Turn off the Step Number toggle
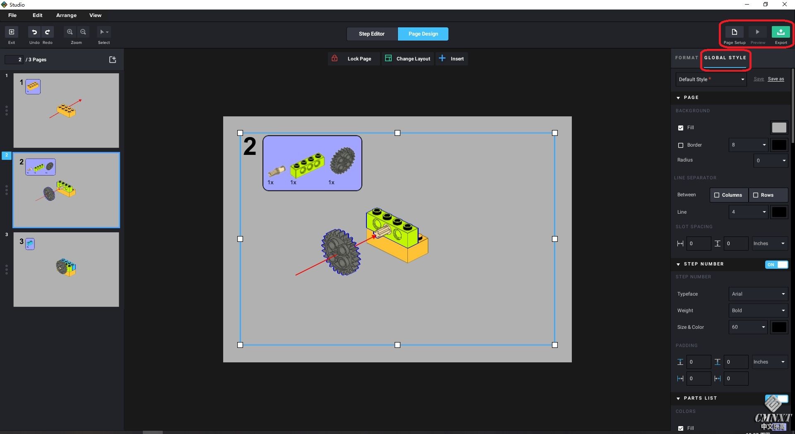This screenshot has width=795, height=434. (776, 265)
